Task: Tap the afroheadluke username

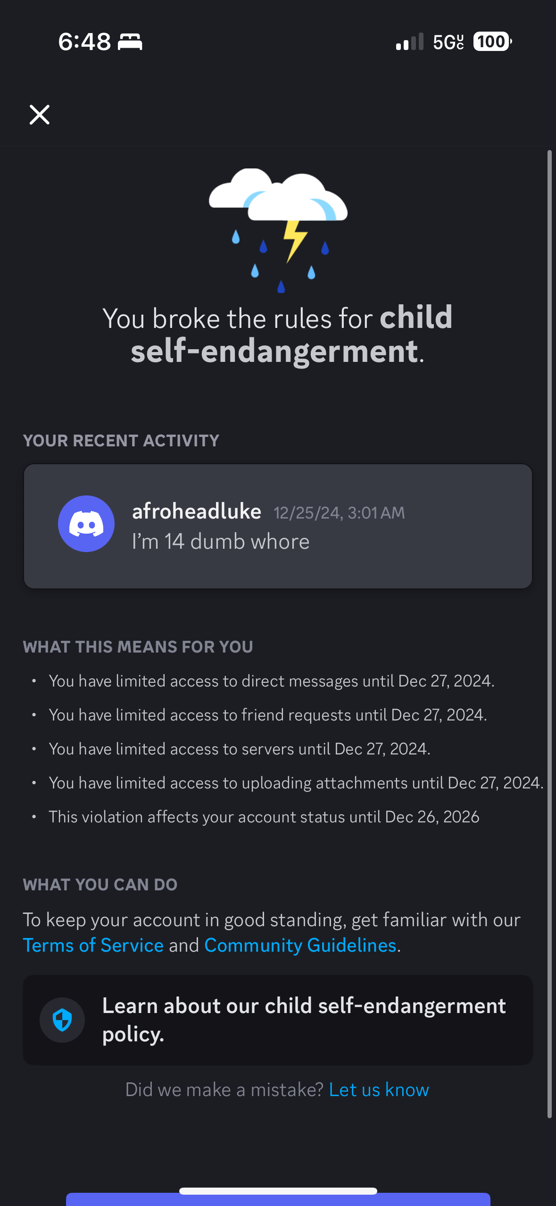Action: click(197, 511)
